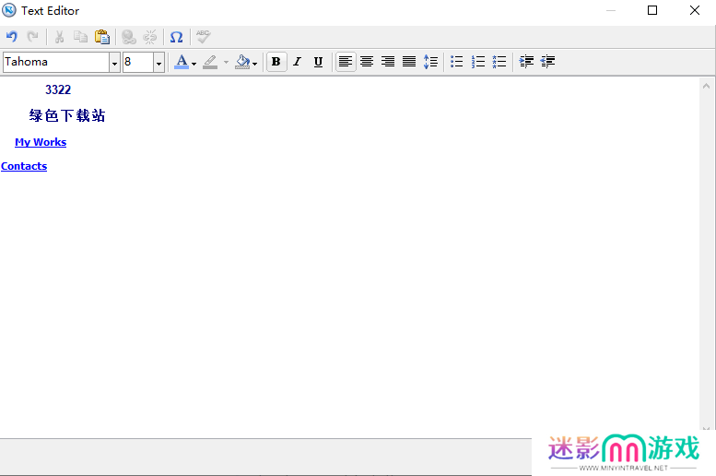716x476 pixels.
Task: Apply font color with A icon
Action: (182, 61)
